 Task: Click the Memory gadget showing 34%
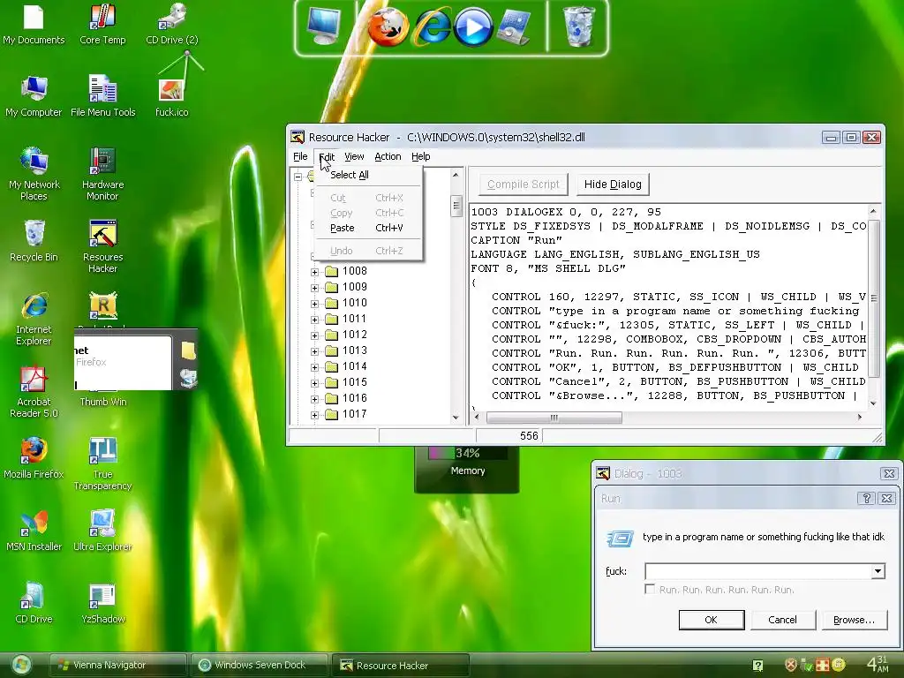pos(467,470)
